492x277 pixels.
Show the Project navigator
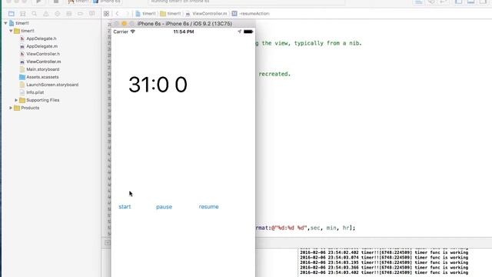(x=12, y=14)
